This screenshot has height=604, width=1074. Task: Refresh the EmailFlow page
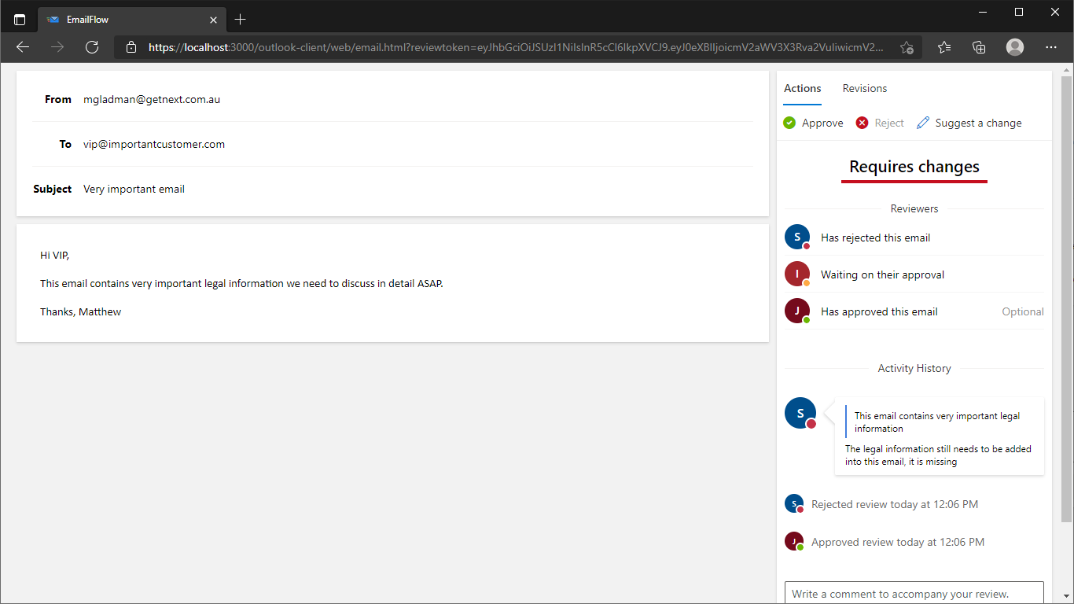tap(92, 47)
